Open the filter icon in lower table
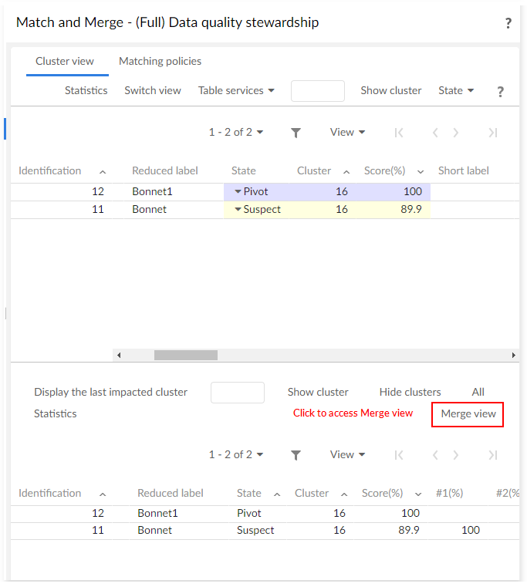The image size is (527, 587). pyautogui.click(x=296, y=455)
